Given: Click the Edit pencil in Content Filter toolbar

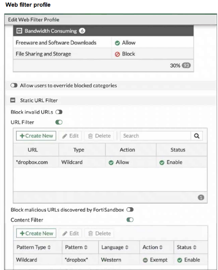Looking at the screenshot, I should click(x=65, y=234).
